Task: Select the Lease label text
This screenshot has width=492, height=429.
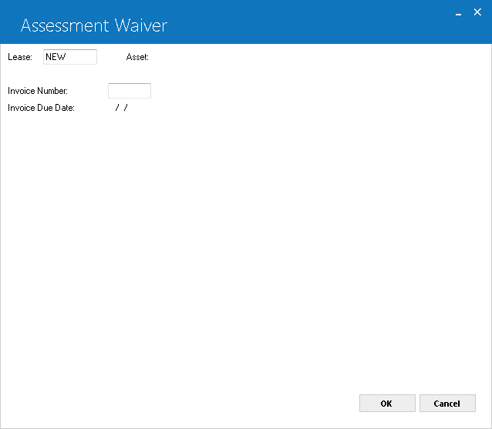Action: pos(20,57)
